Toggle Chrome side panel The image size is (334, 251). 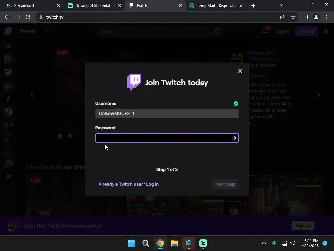point(306,17)
